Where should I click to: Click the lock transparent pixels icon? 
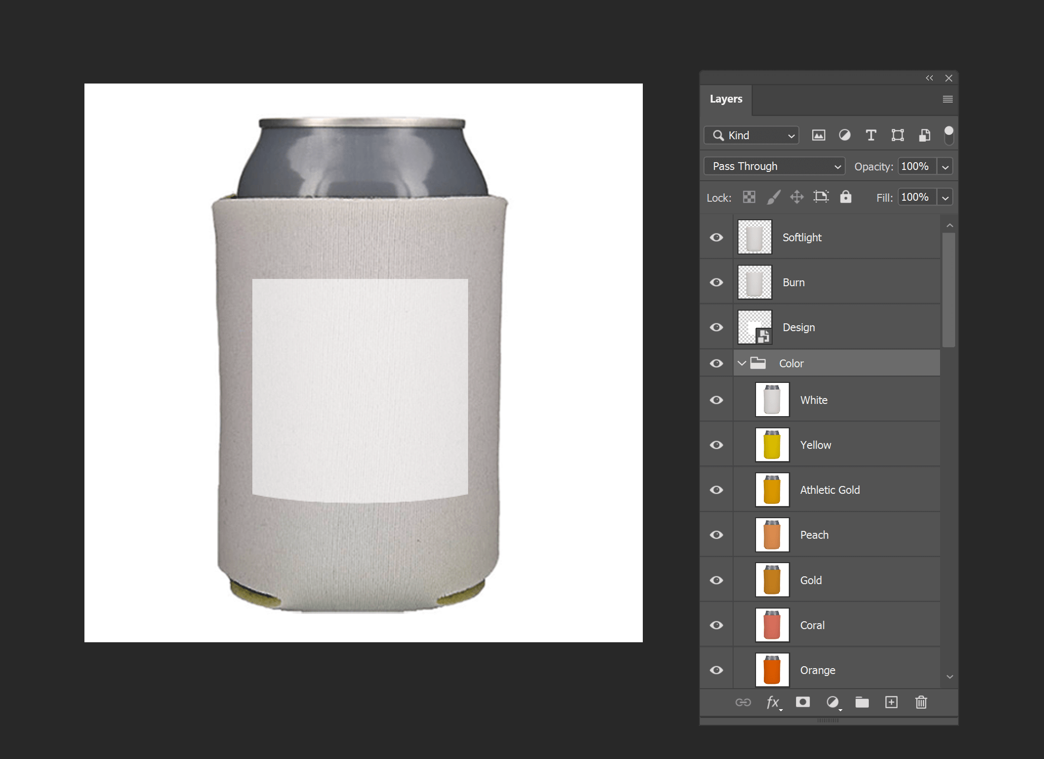point(749,197)
